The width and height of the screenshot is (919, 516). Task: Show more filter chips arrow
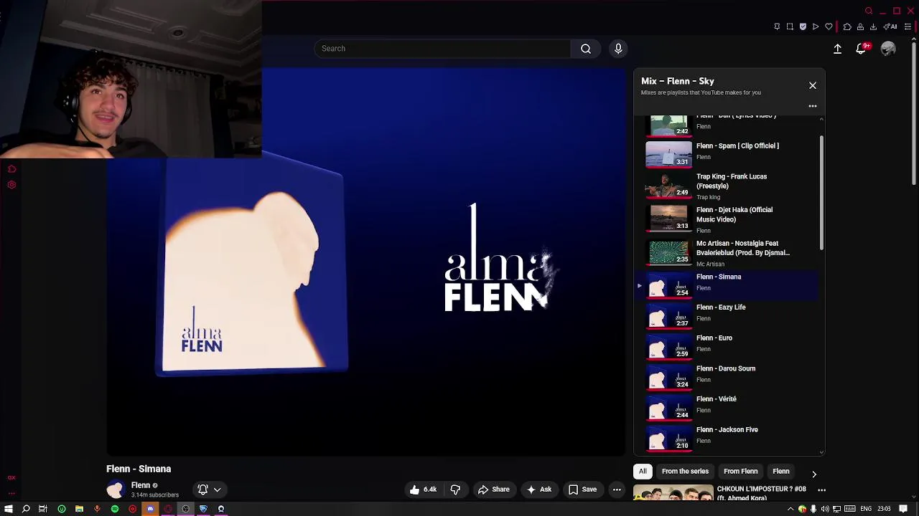coord(813,474)
